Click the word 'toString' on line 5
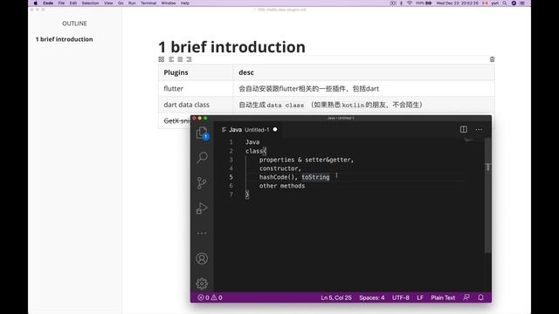 315,177
